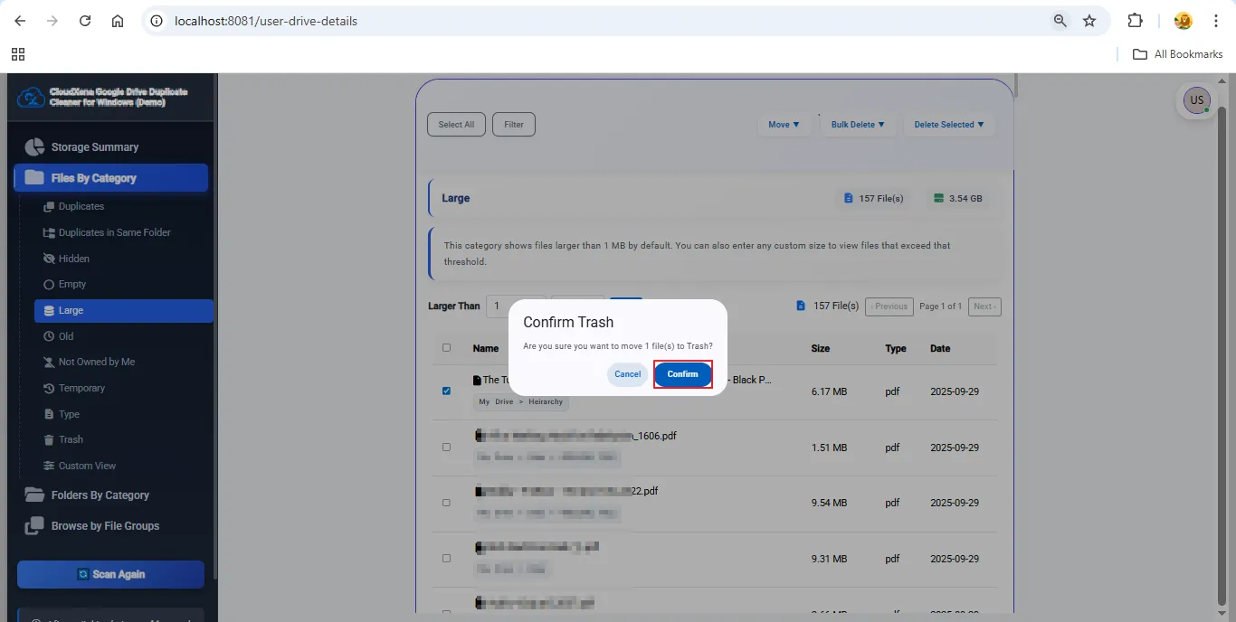Open the browser Extensions puzzle icon
The height and width of the screenshot is (622, 1236).
coord(1135,21)
